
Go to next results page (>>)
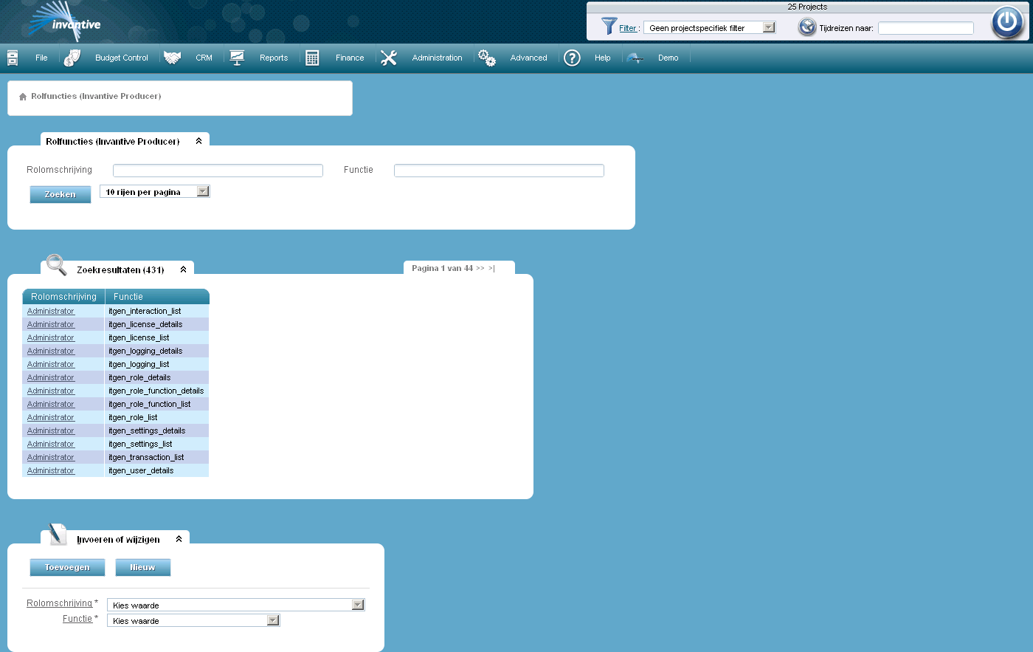coord(480,268)
